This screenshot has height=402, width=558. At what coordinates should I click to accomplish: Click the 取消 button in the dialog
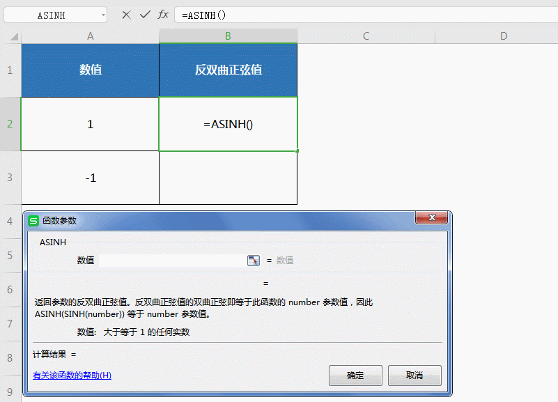click(414, 375)
